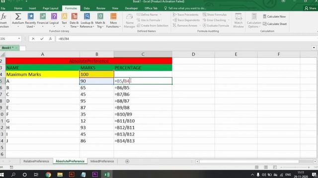Click the fx icon in formula bar
The width and height of the screenshot is (318, 178).
50,39
